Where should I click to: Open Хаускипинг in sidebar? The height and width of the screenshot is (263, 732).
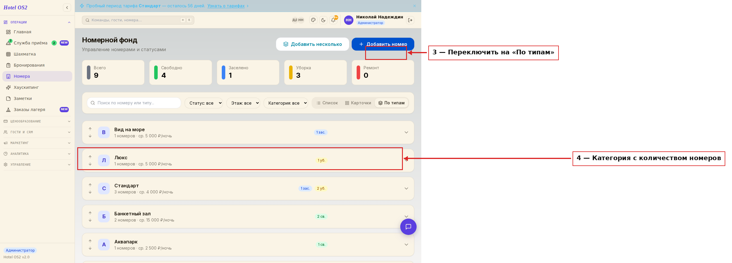(37, 87)
